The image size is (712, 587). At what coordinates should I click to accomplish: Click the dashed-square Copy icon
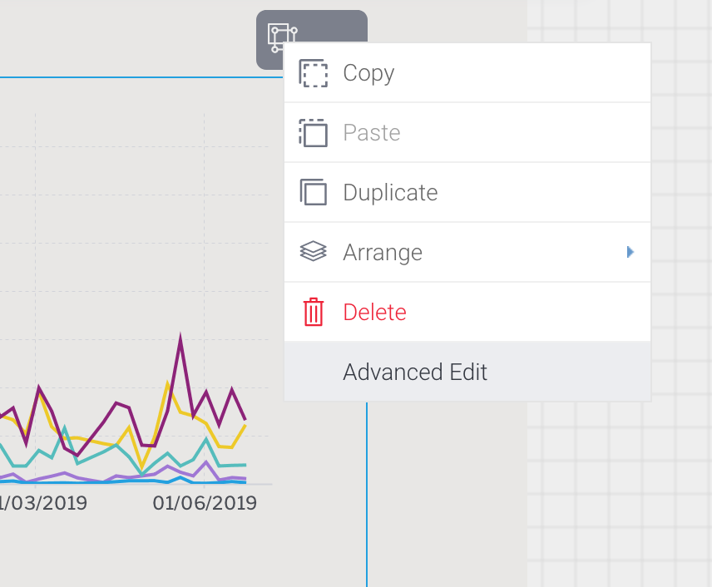pyautogui.click(x=314, y=73)
